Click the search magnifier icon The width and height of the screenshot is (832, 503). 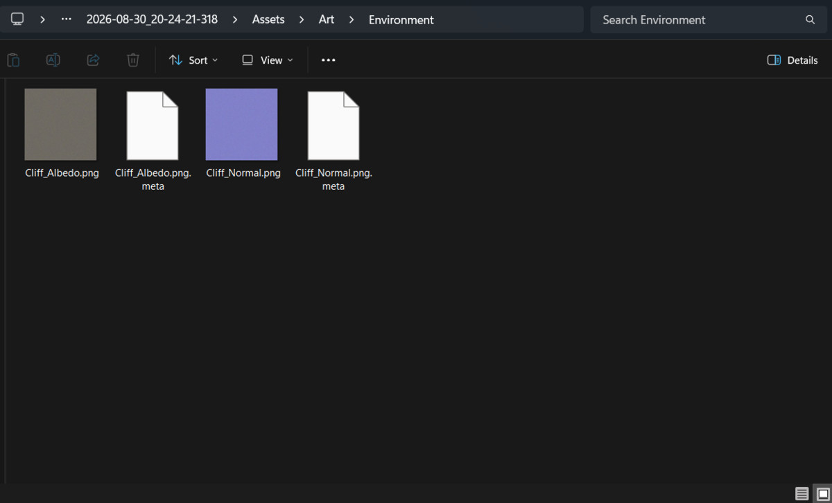(810, 19)
